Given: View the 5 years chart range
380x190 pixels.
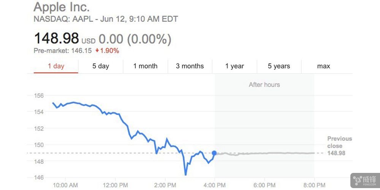Looking at the screenshot, I should (x=279, y=66).
